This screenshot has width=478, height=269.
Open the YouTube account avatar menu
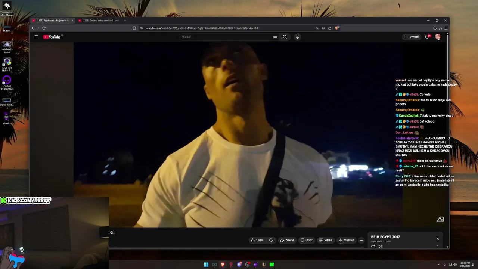[x=438, y=37]
